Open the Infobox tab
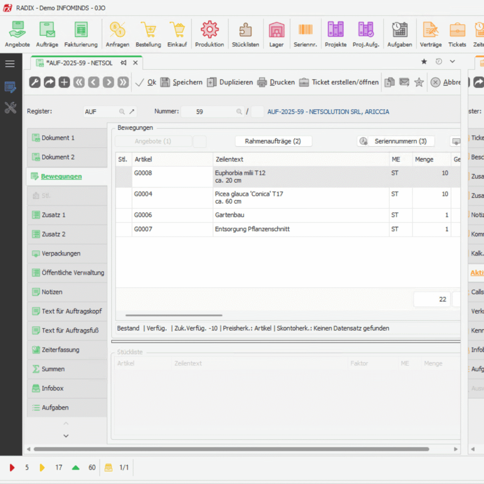 click(67, 389)
